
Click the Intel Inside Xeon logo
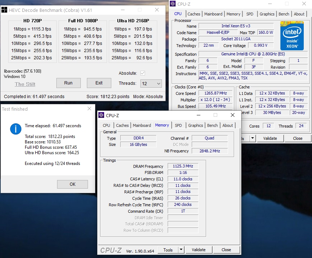pos(292,36)
